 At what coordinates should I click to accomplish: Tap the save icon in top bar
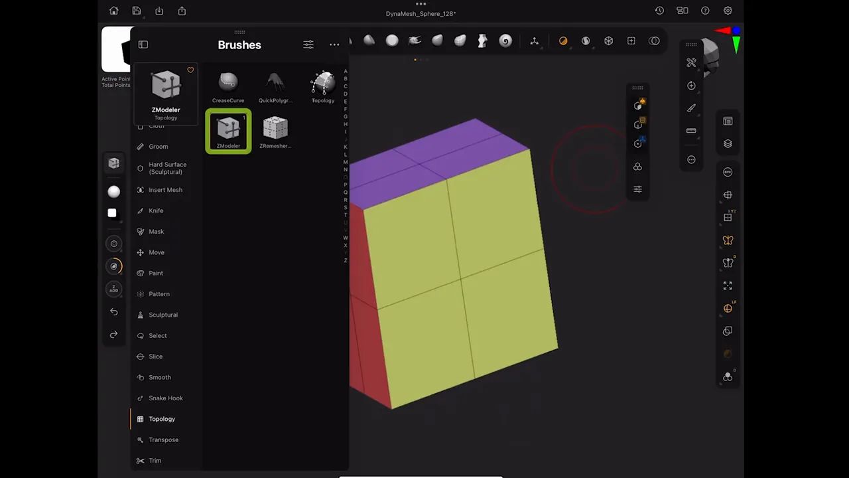tap(136, 11)
